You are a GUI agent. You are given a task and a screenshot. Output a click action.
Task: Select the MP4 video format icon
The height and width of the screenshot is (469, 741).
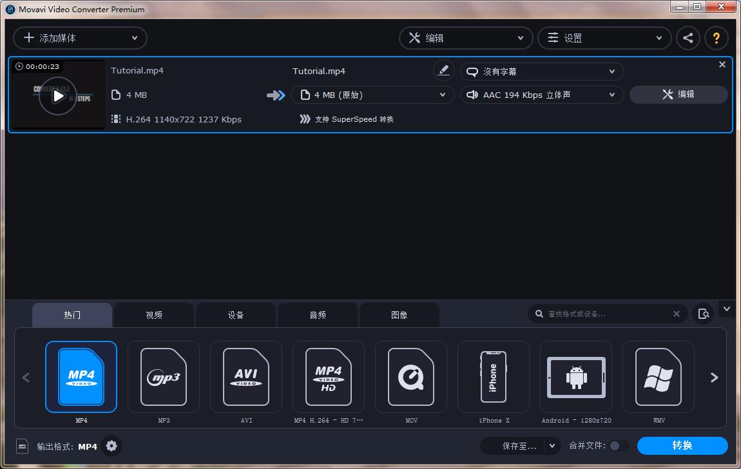(x=81, y=376)
